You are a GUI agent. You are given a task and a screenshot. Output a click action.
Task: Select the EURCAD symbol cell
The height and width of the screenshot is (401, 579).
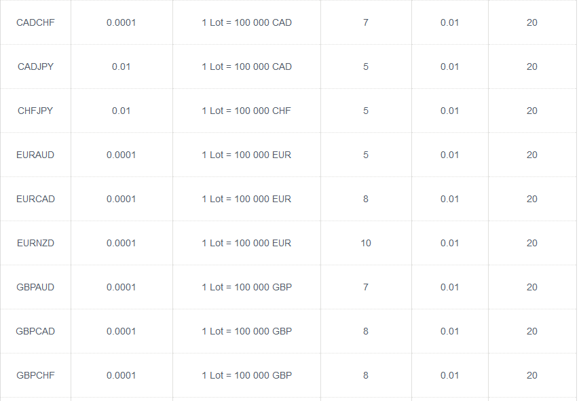pyautogui.click(x=35, y=199)
